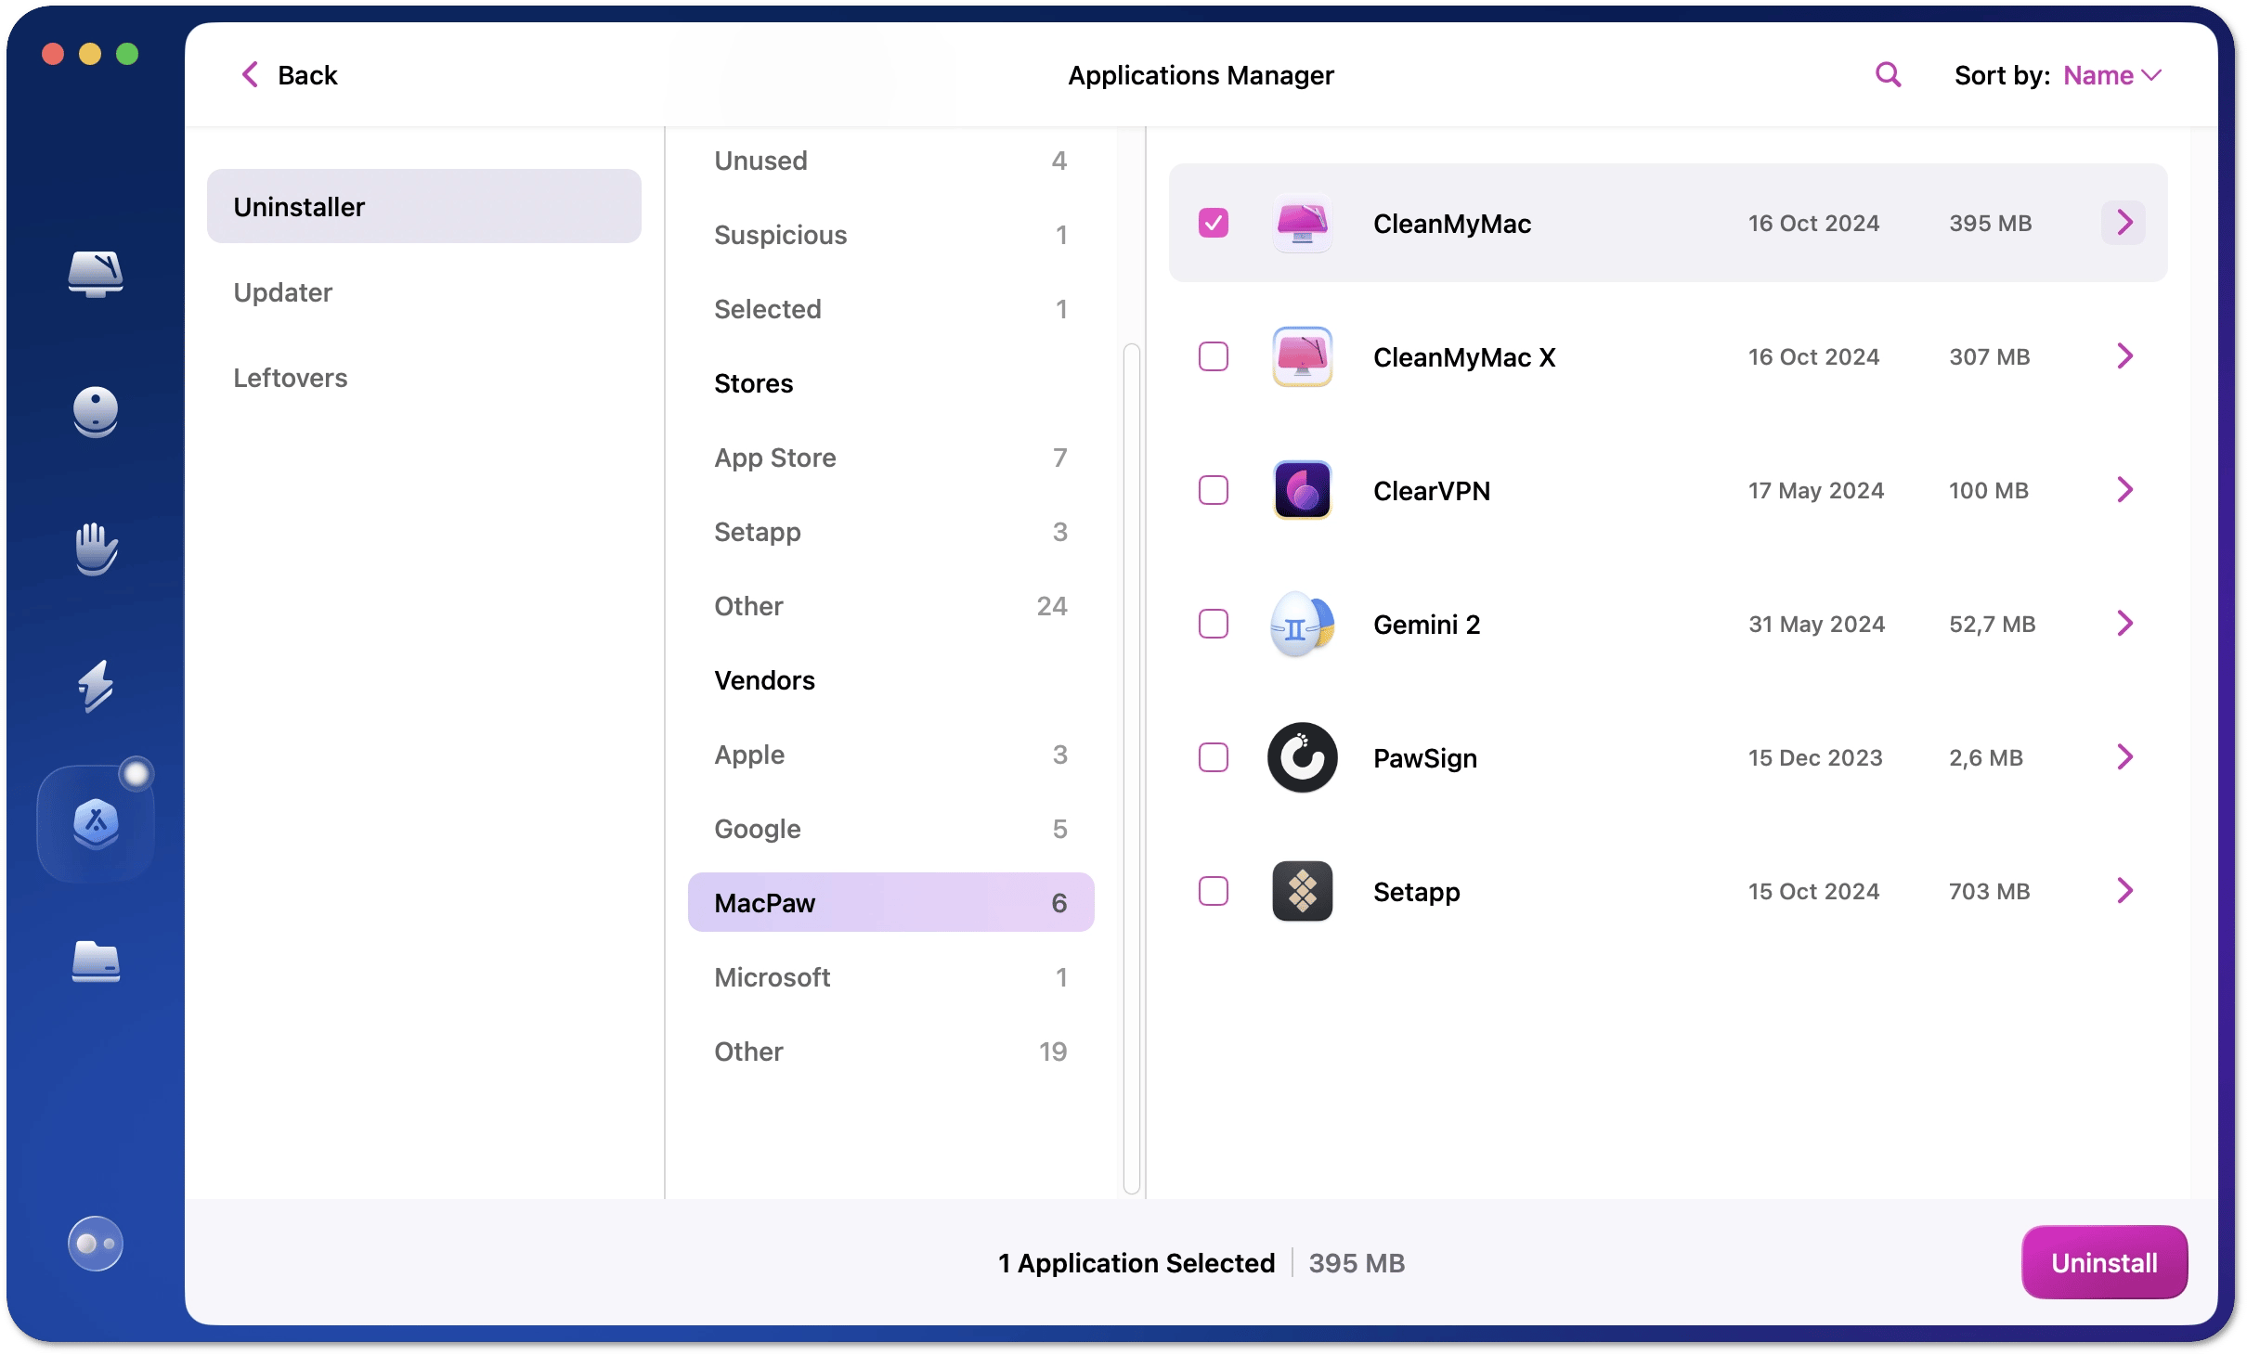Click the Gemini 2 app name
This screenshot has height=1355, width=2247.
click(x=1427, y=624)
